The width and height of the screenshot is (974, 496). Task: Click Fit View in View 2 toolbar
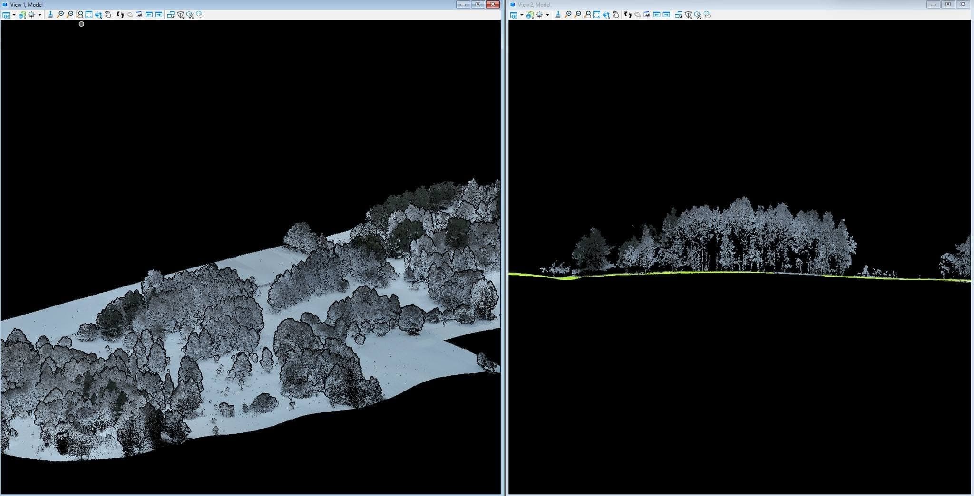596,15
